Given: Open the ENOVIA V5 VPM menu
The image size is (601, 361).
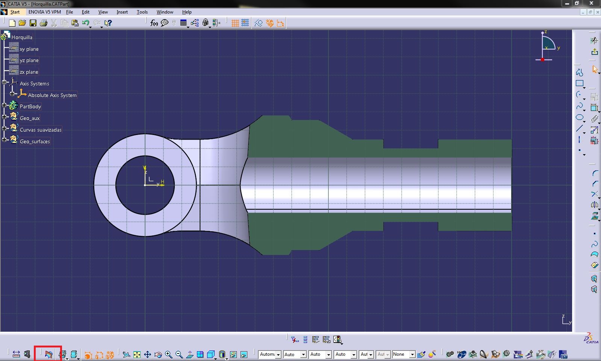Looking at the screenshot, I should [x=44, y=12].
